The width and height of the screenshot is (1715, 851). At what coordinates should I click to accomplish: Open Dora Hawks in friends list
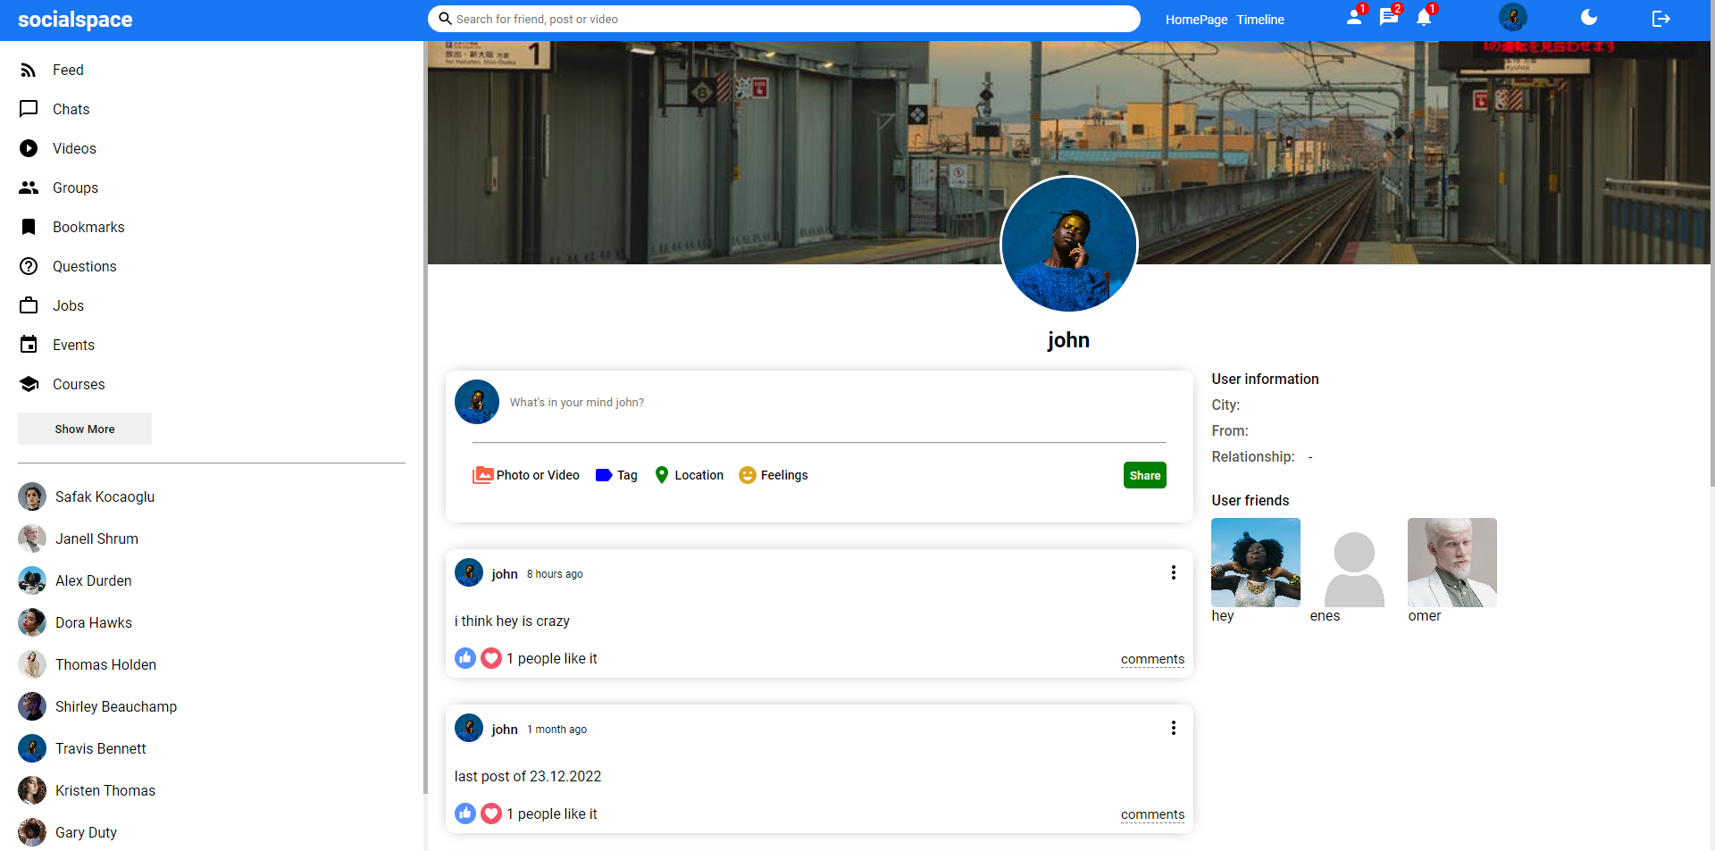coord(75,622)
